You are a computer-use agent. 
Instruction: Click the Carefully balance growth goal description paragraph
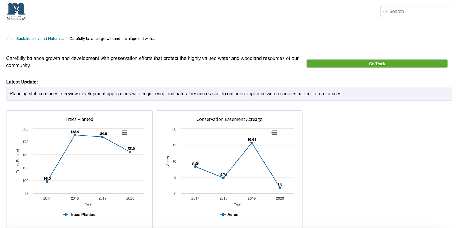152,62
